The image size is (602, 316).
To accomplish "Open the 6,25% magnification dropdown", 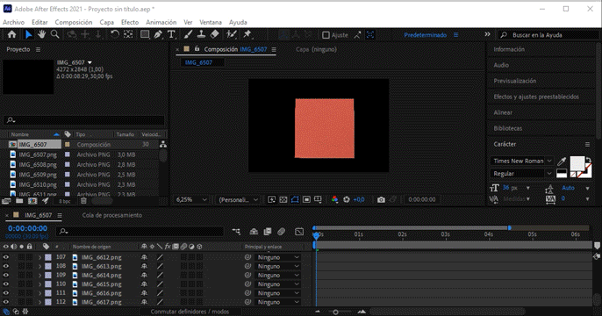I will [x=191, y=199].
